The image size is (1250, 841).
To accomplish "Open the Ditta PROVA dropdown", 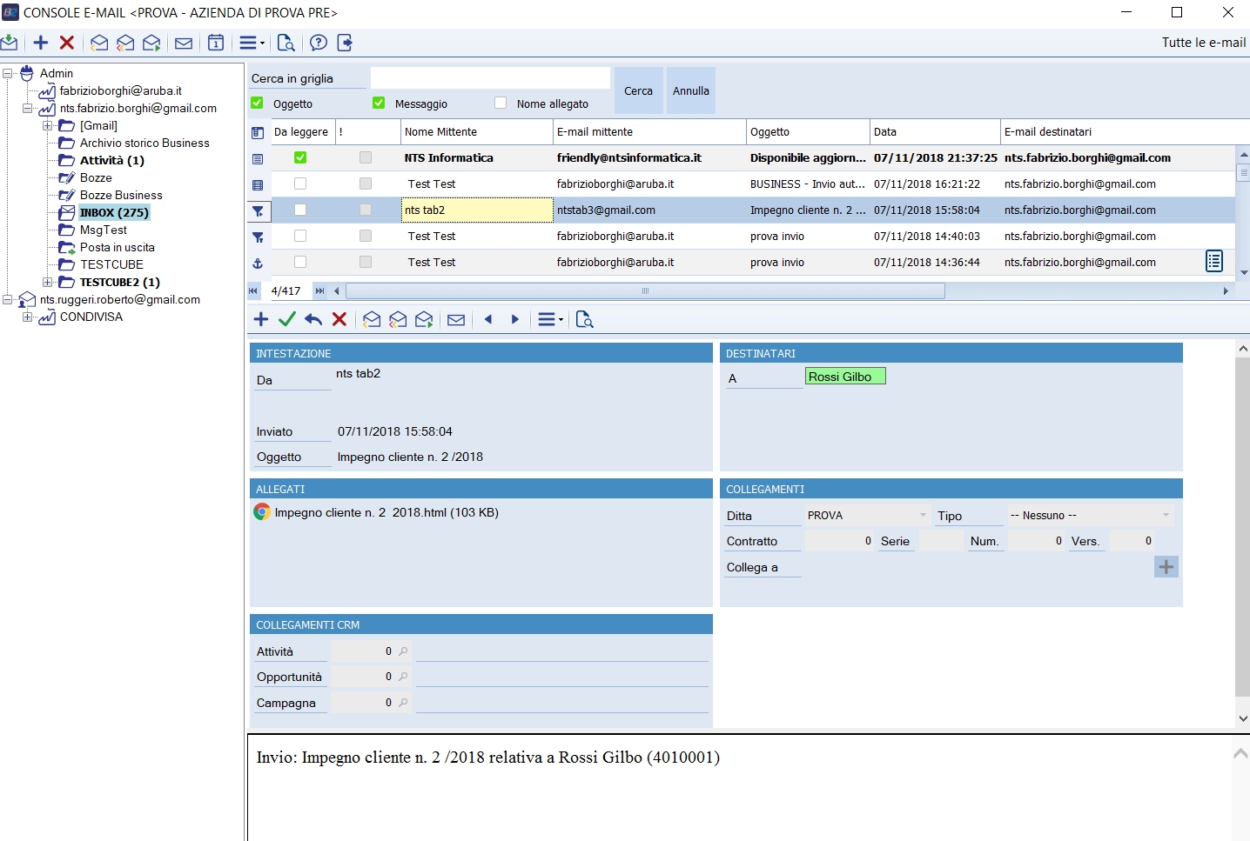I will click(x=923, y=516).
